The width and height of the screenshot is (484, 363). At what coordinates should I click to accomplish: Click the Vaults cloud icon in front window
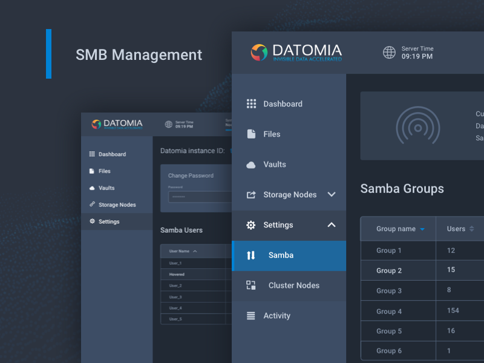point(251,165)
